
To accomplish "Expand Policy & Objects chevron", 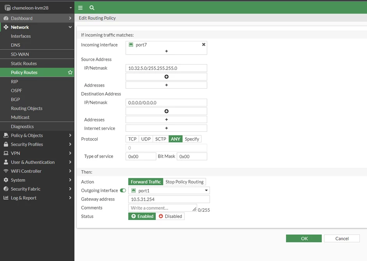I will point(70,135).
